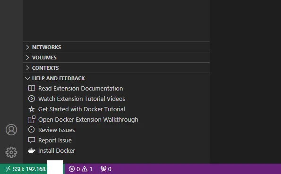281x174 pixels.
Task: Click the remote connection icon in status bar
Action: [x=8, y=169]
